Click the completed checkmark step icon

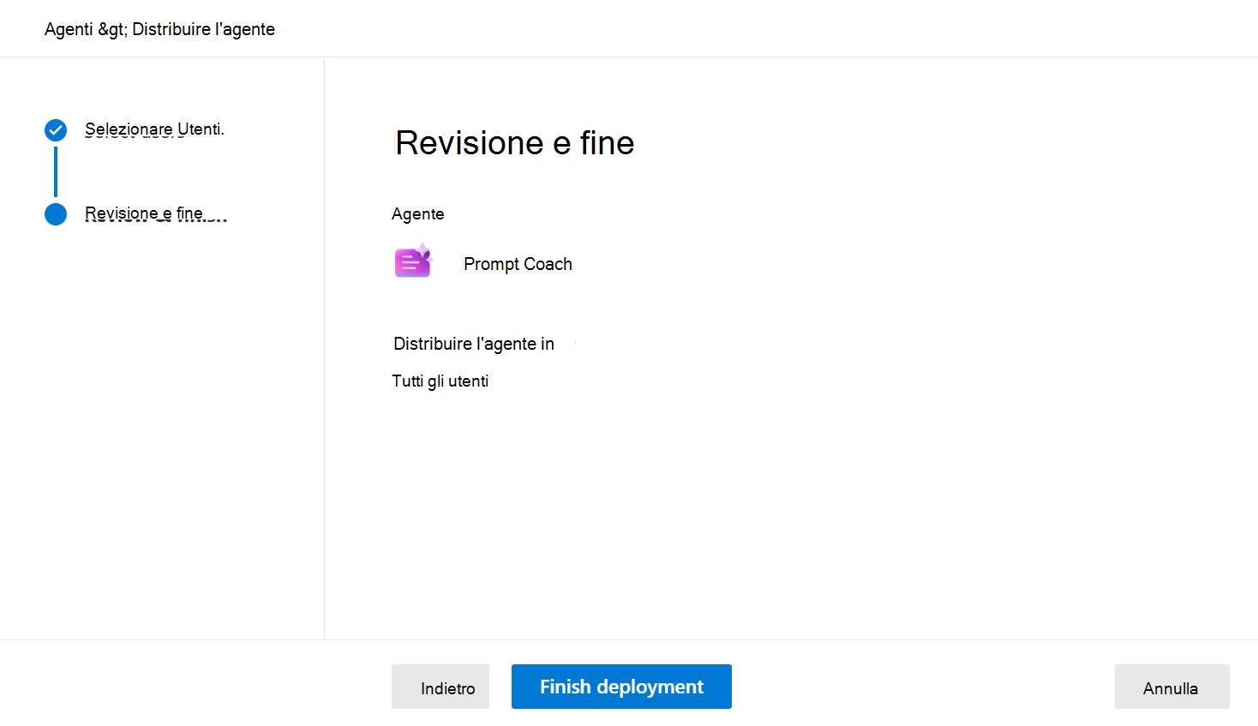(x=56, y=130)
